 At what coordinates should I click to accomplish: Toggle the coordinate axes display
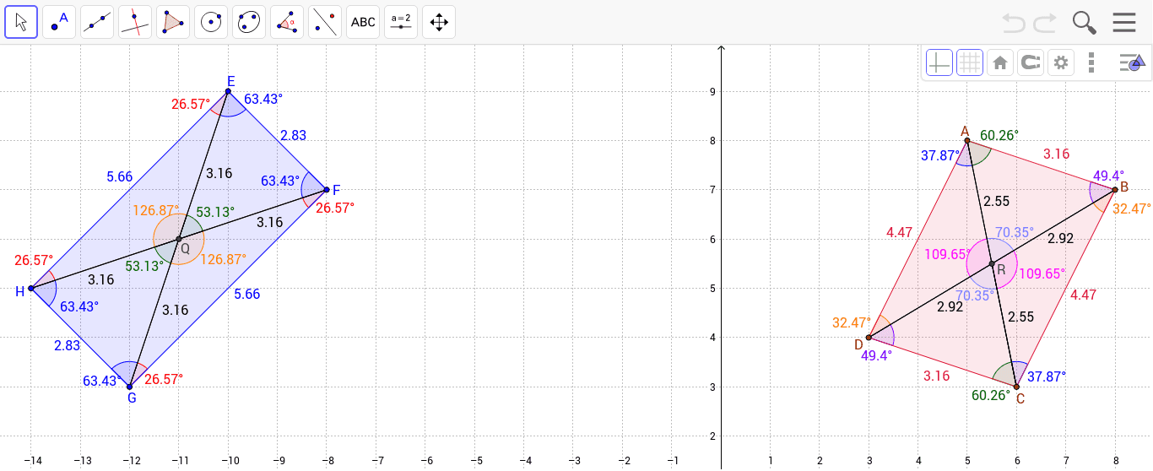coord(939,62)
